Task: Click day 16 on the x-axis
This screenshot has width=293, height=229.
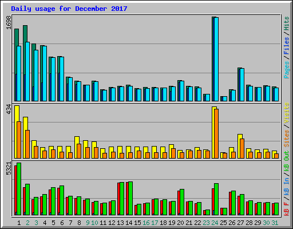Action: pyautogui.click(x=146, y=223)
